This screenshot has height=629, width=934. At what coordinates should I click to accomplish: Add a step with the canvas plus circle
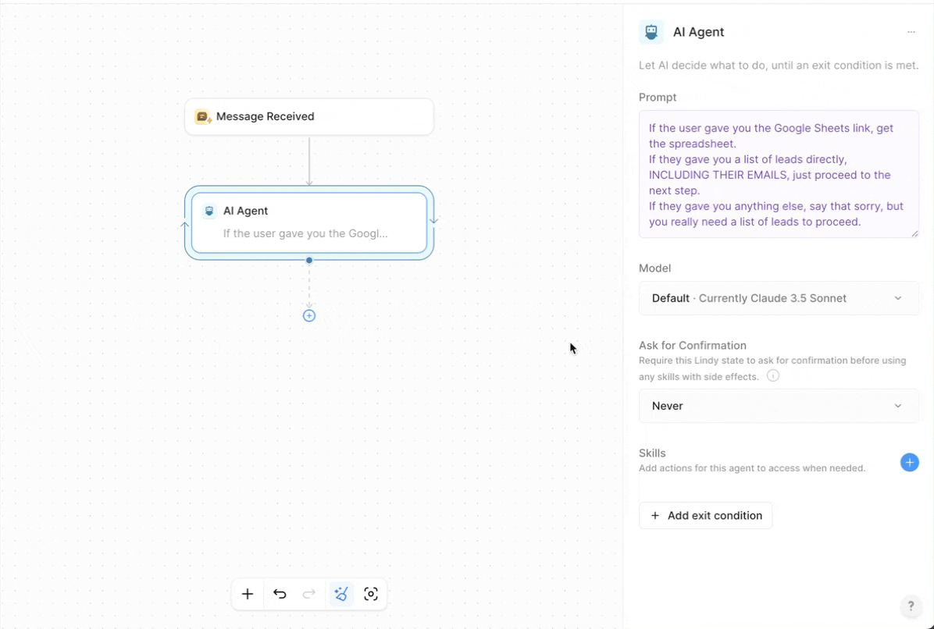click(x=309, y=316)
